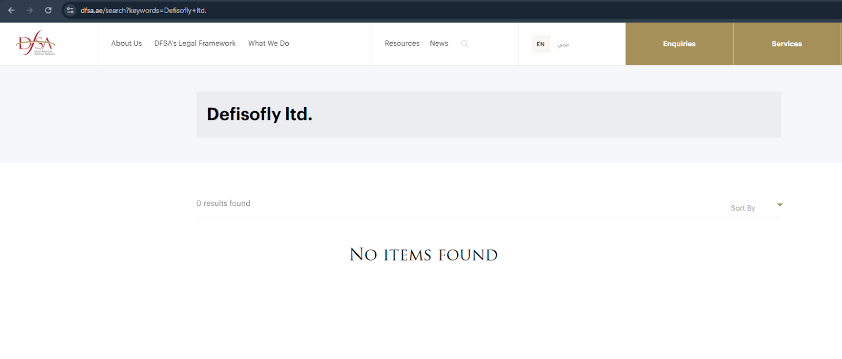The image size is (842, 359).
Task: Open site information icon in address bar
Action: [71, 10]
